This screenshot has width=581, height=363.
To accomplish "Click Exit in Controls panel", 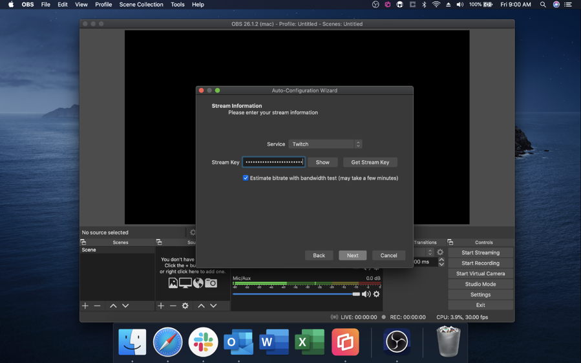I will (481, 305).
